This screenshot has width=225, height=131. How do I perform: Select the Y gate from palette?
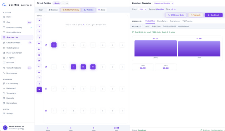point(39,32)
